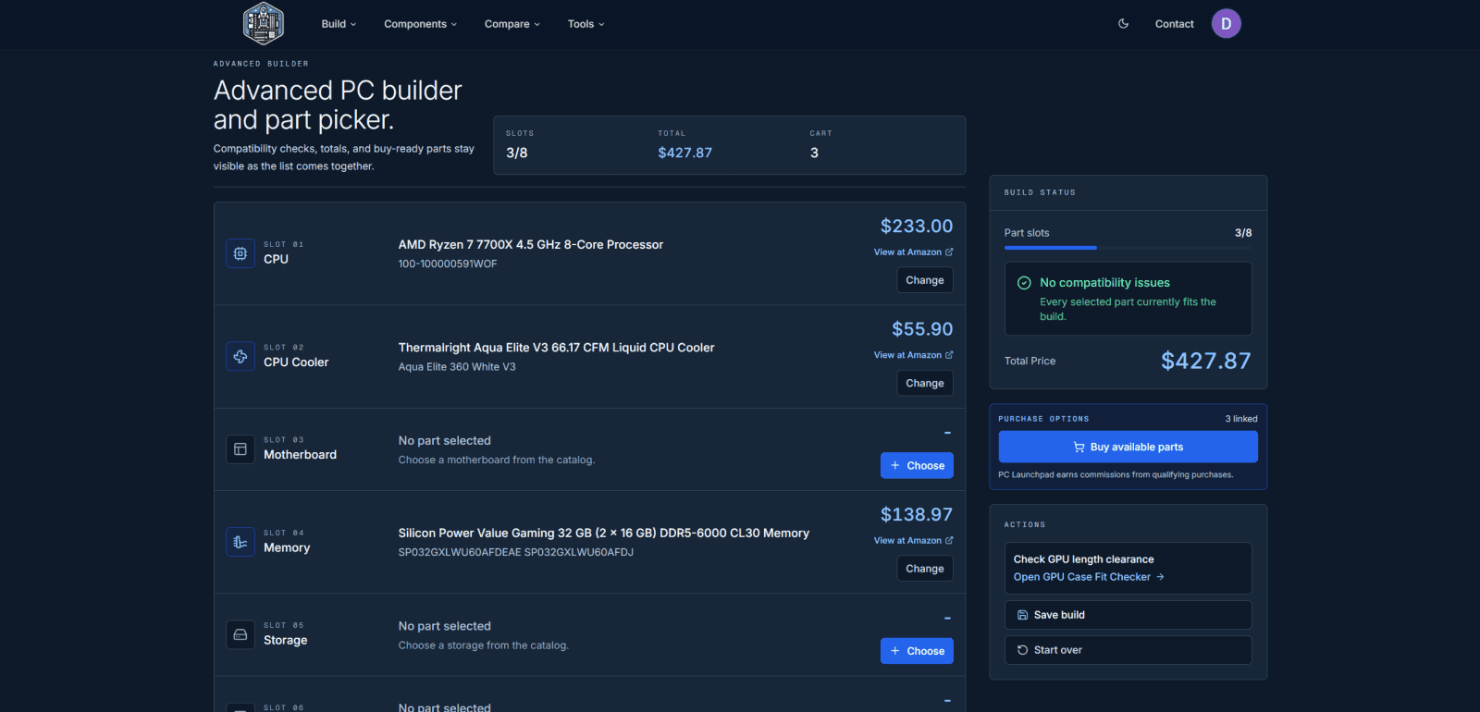Image resolution: width=1480 pixels, height=712 pixels.
Task: Click the PC Launchpad logo icon
Action: click(x=263, y=24)
